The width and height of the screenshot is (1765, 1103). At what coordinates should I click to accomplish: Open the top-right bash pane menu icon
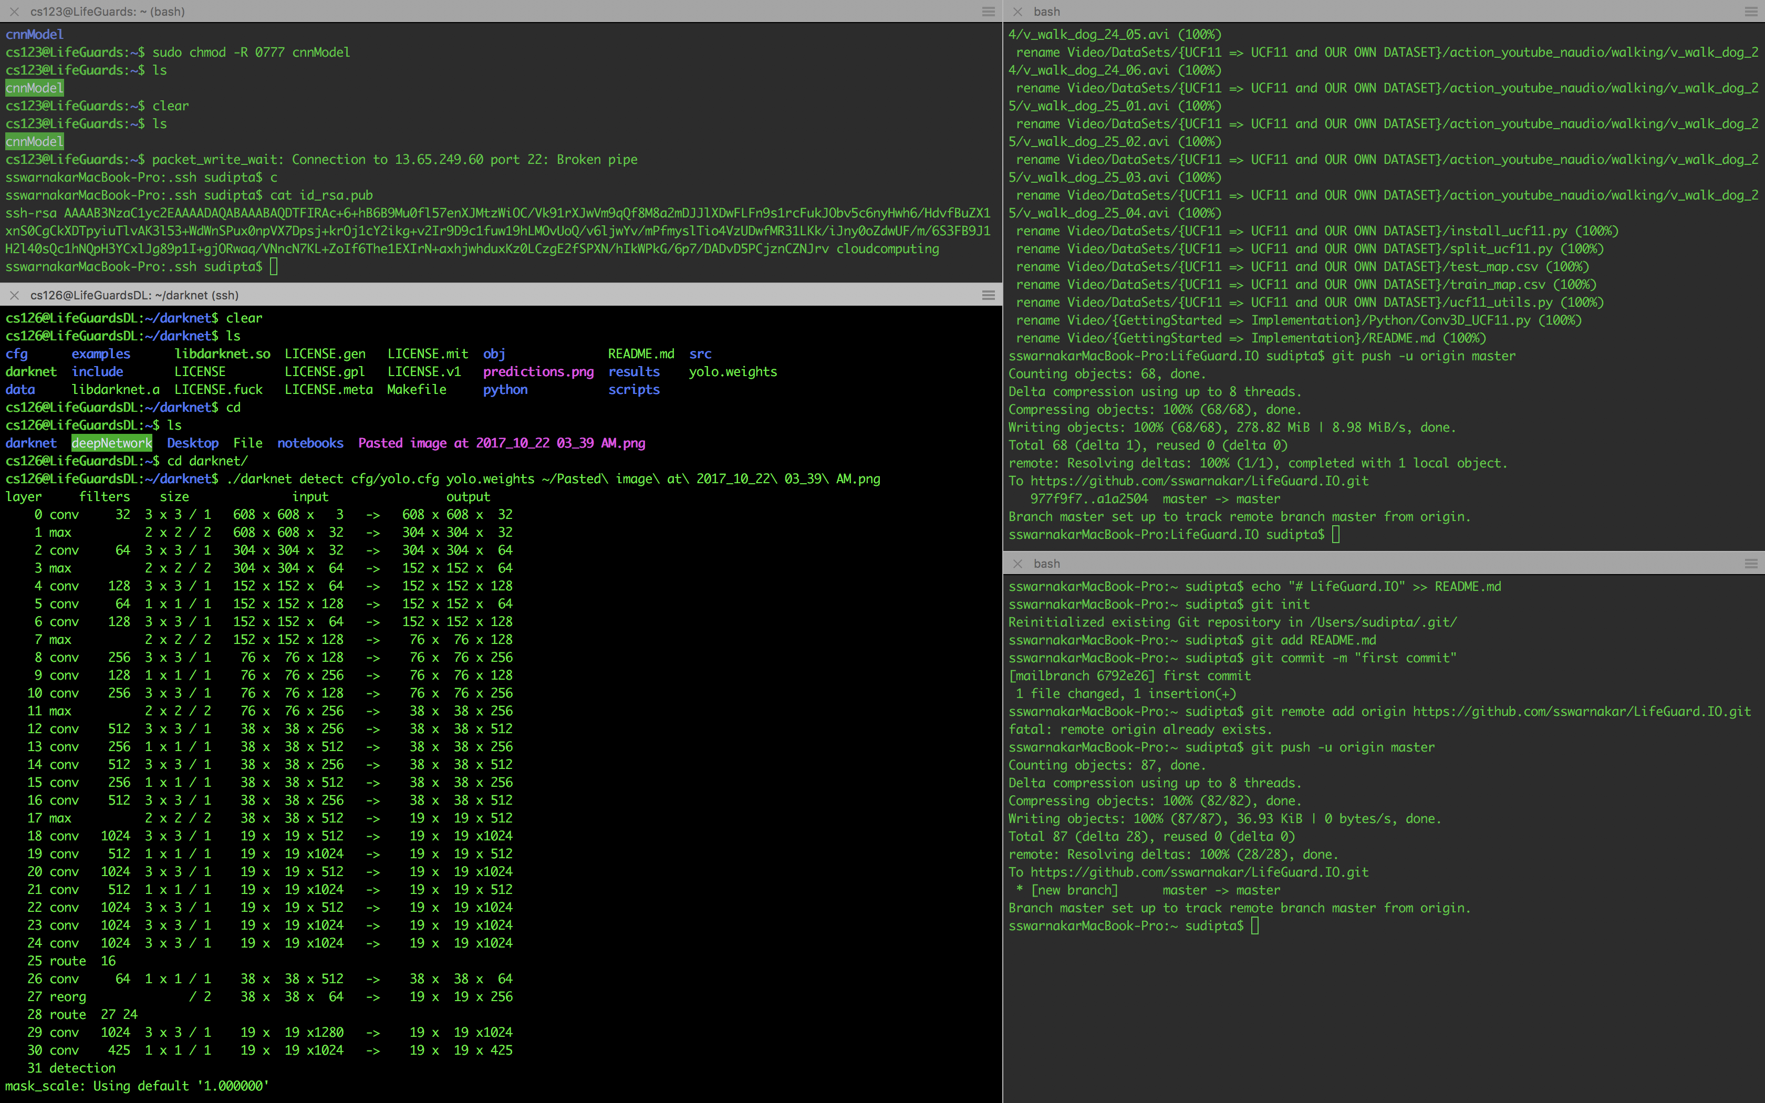point(1751,12)
